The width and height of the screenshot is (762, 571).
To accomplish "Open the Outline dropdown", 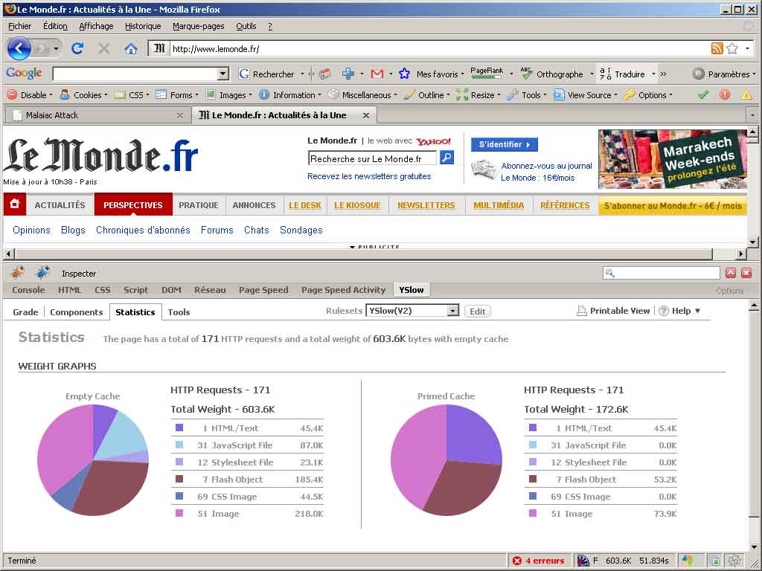I will [x=426, y=94].
